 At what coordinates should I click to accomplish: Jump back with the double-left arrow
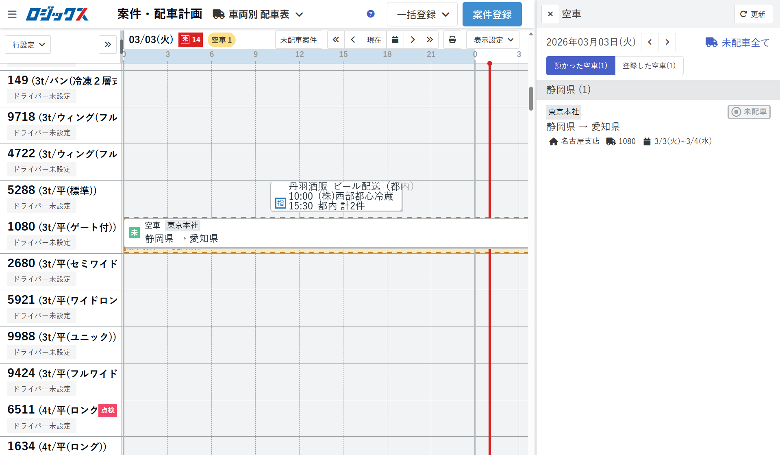(336, 40)
